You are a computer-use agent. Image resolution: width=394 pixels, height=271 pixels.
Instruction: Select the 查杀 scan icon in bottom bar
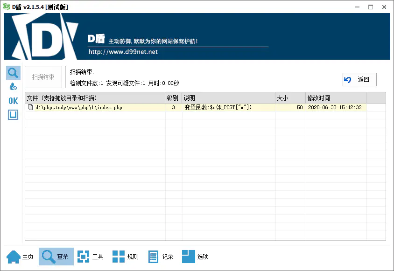click(47, 256)
